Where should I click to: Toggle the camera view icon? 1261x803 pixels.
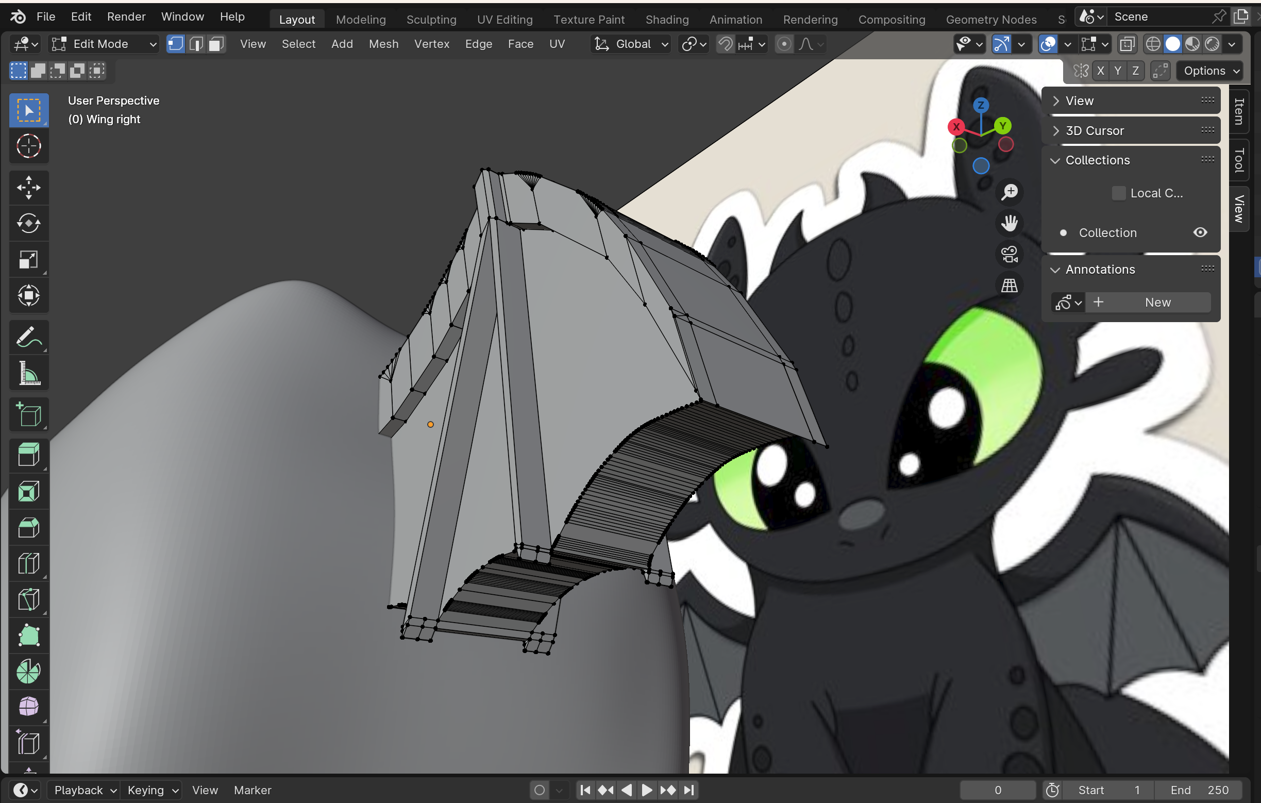tap(1009, 254)
